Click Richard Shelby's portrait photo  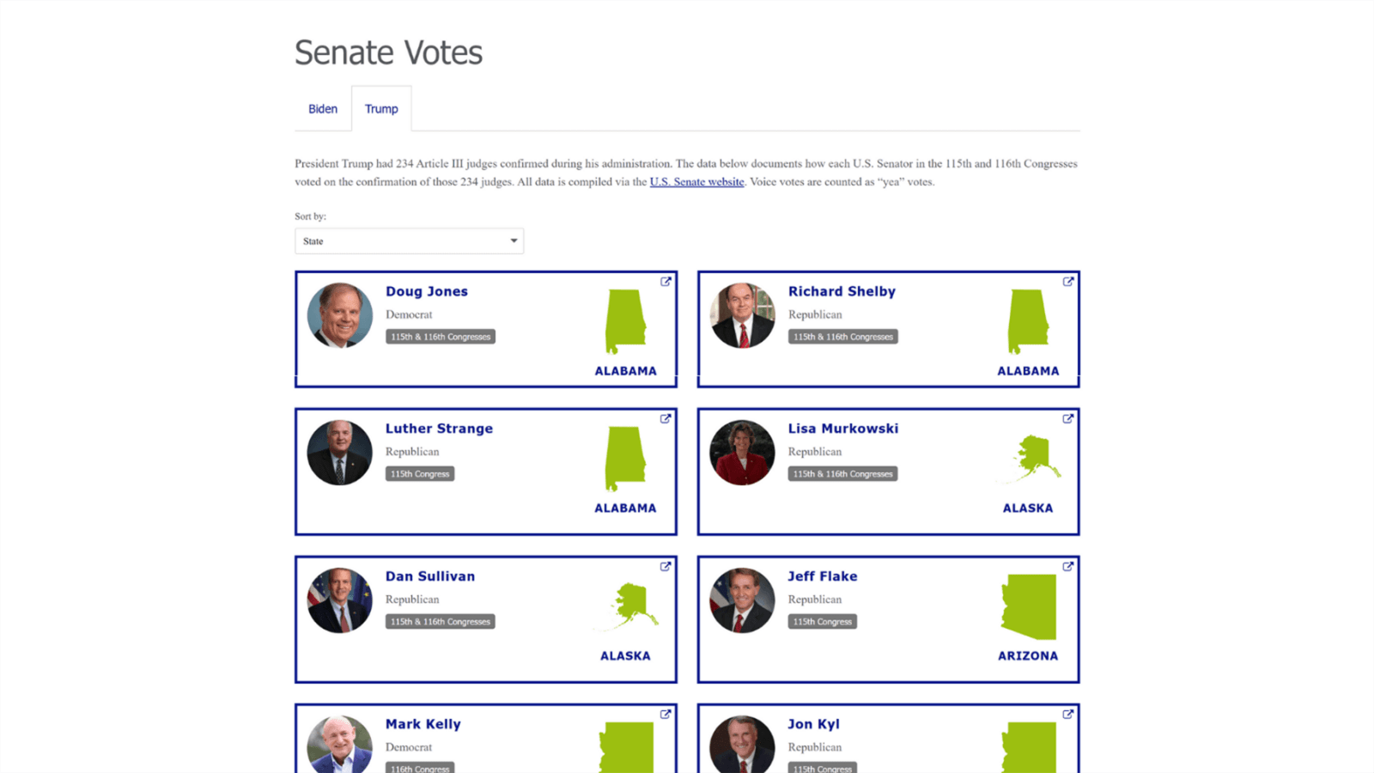(x=743, y=315)
